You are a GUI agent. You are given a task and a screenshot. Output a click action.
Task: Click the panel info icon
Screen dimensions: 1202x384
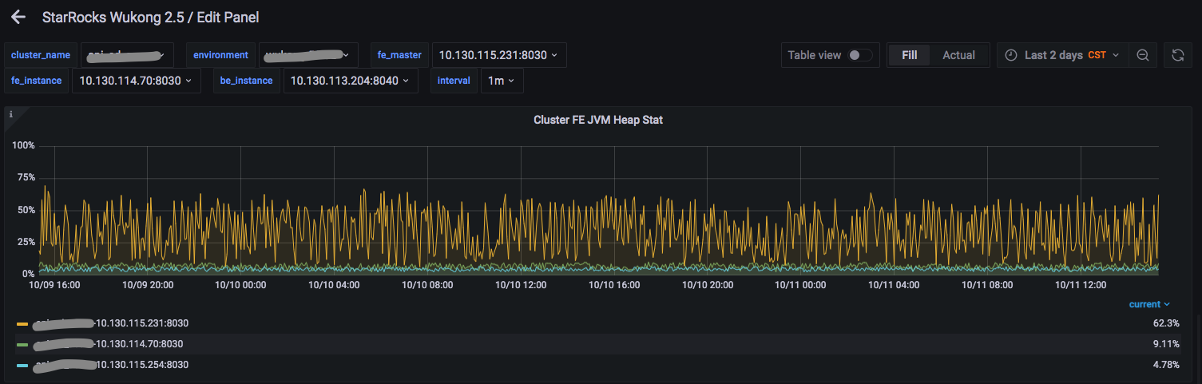[x=10, y=115]
